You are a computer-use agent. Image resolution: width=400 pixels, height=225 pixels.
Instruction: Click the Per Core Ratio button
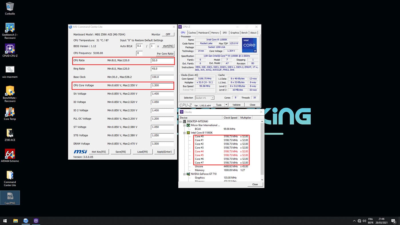pyautogui.click(x=165, y=53)
